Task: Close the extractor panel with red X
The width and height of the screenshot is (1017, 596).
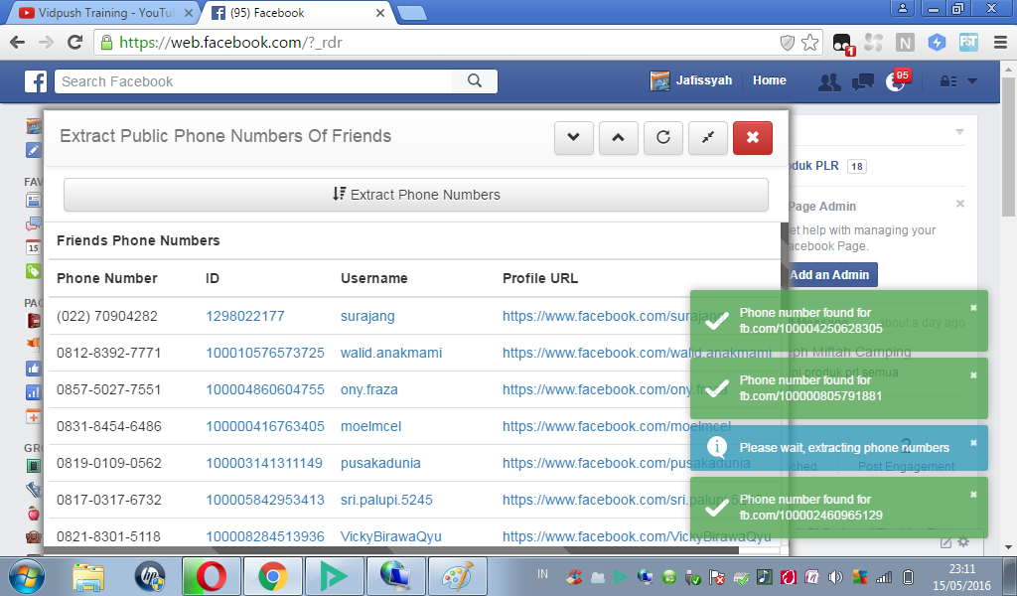Action: pos(753,137)
